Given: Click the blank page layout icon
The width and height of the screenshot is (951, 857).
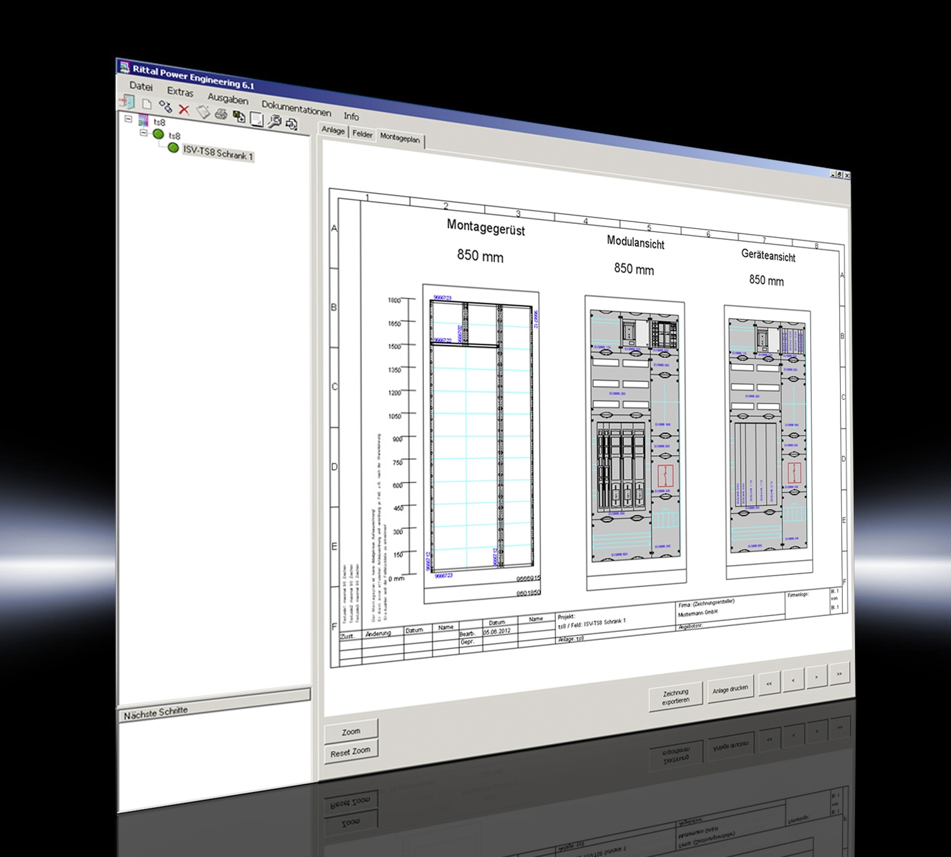Looking at the screenshot, I should 256,119.
